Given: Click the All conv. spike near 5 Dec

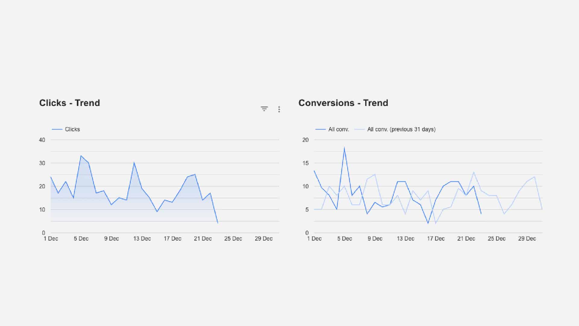Looking at the screenshot, I should click(344, 148).
